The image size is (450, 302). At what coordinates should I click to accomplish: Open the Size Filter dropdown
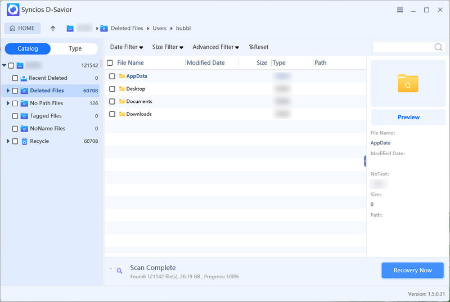(x=168, y=47)
